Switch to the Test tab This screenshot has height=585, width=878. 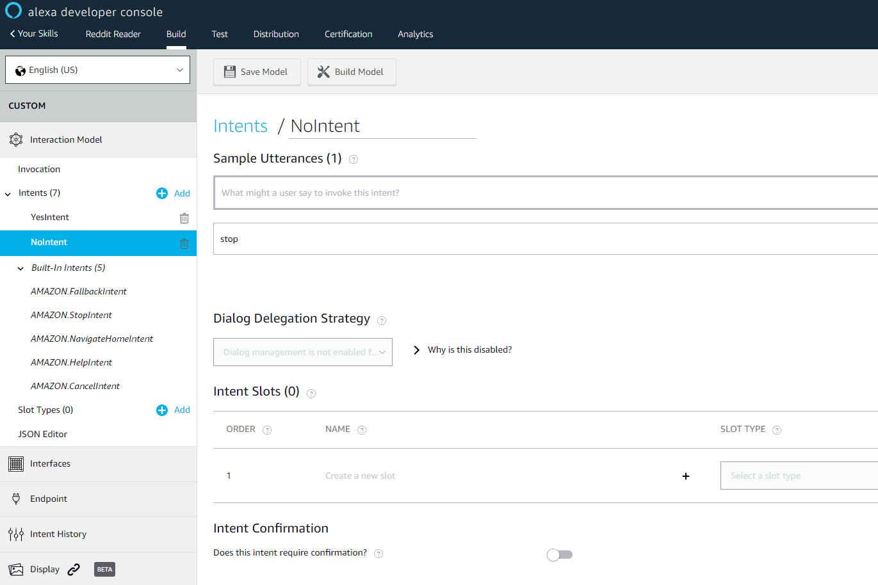click(220, 34)
